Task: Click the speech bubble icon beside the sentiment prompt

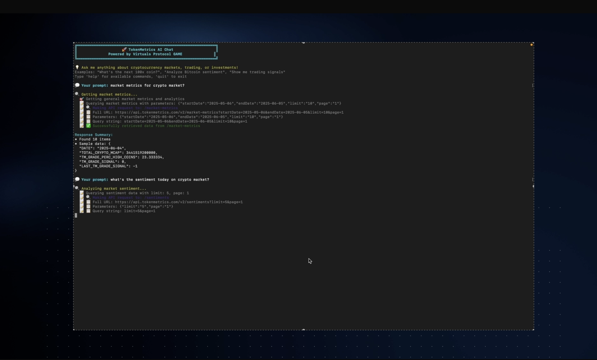Action: coord(78,179)
